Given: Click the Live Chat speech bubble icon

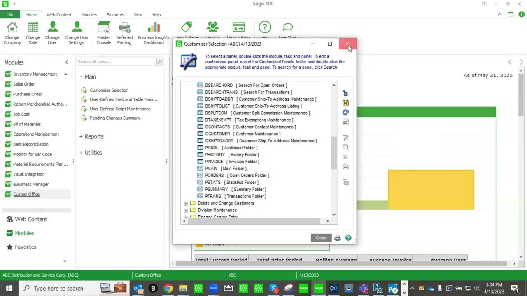Looking at the screenshot, I should pyautogui.click(x=288, y=28).
